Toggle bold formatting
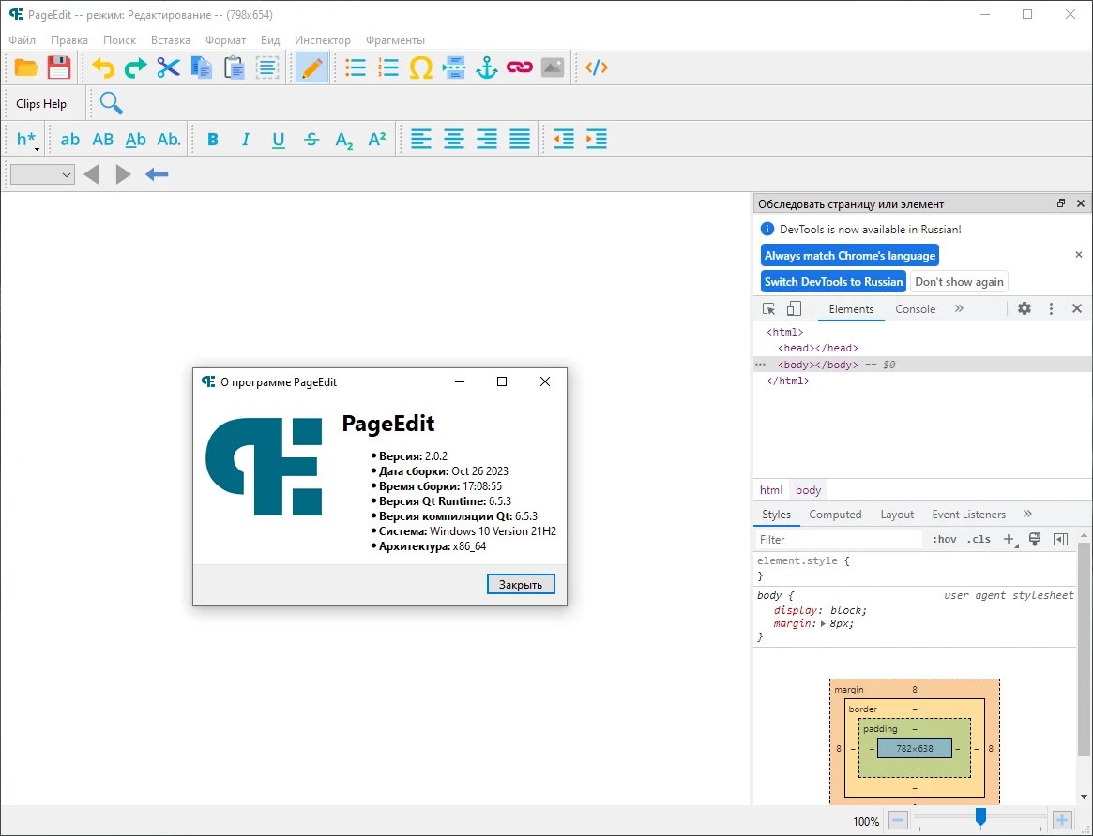This screenshot has width=1093, height=836. click(213, 140)
